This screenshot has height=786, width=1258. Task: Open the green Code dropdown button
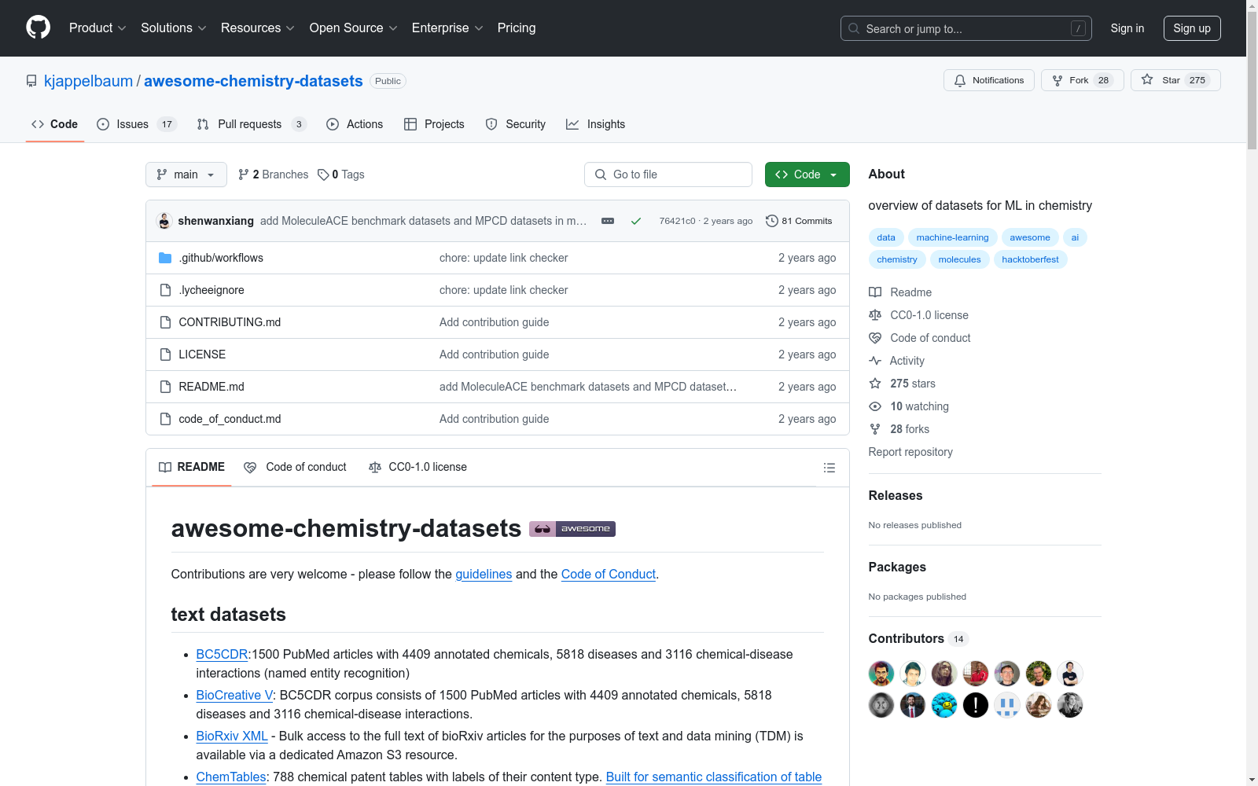pyautogui.click(x=807, y=174)
